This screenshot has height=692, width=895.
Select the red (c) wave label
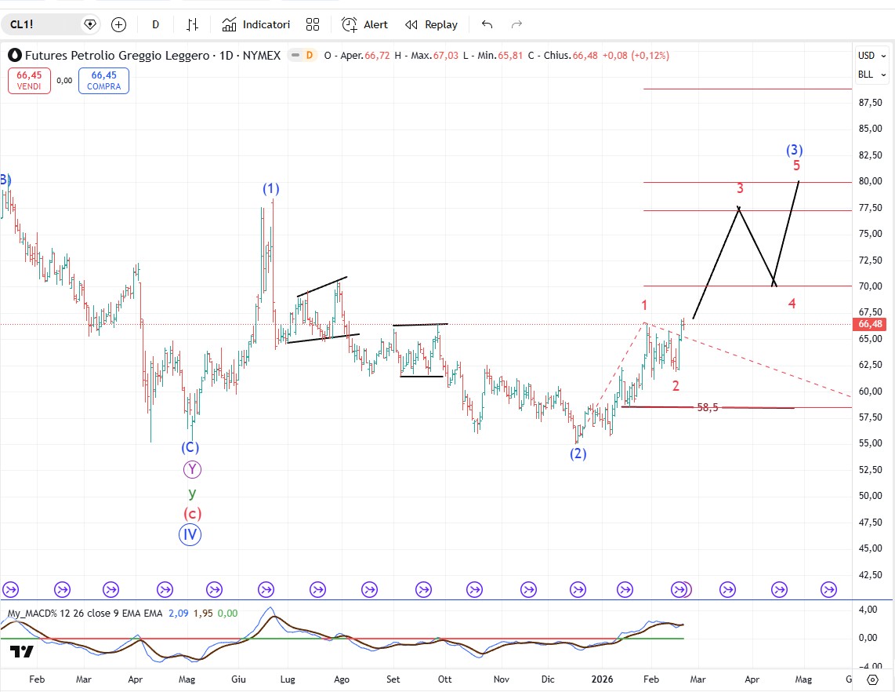point(192,514)
